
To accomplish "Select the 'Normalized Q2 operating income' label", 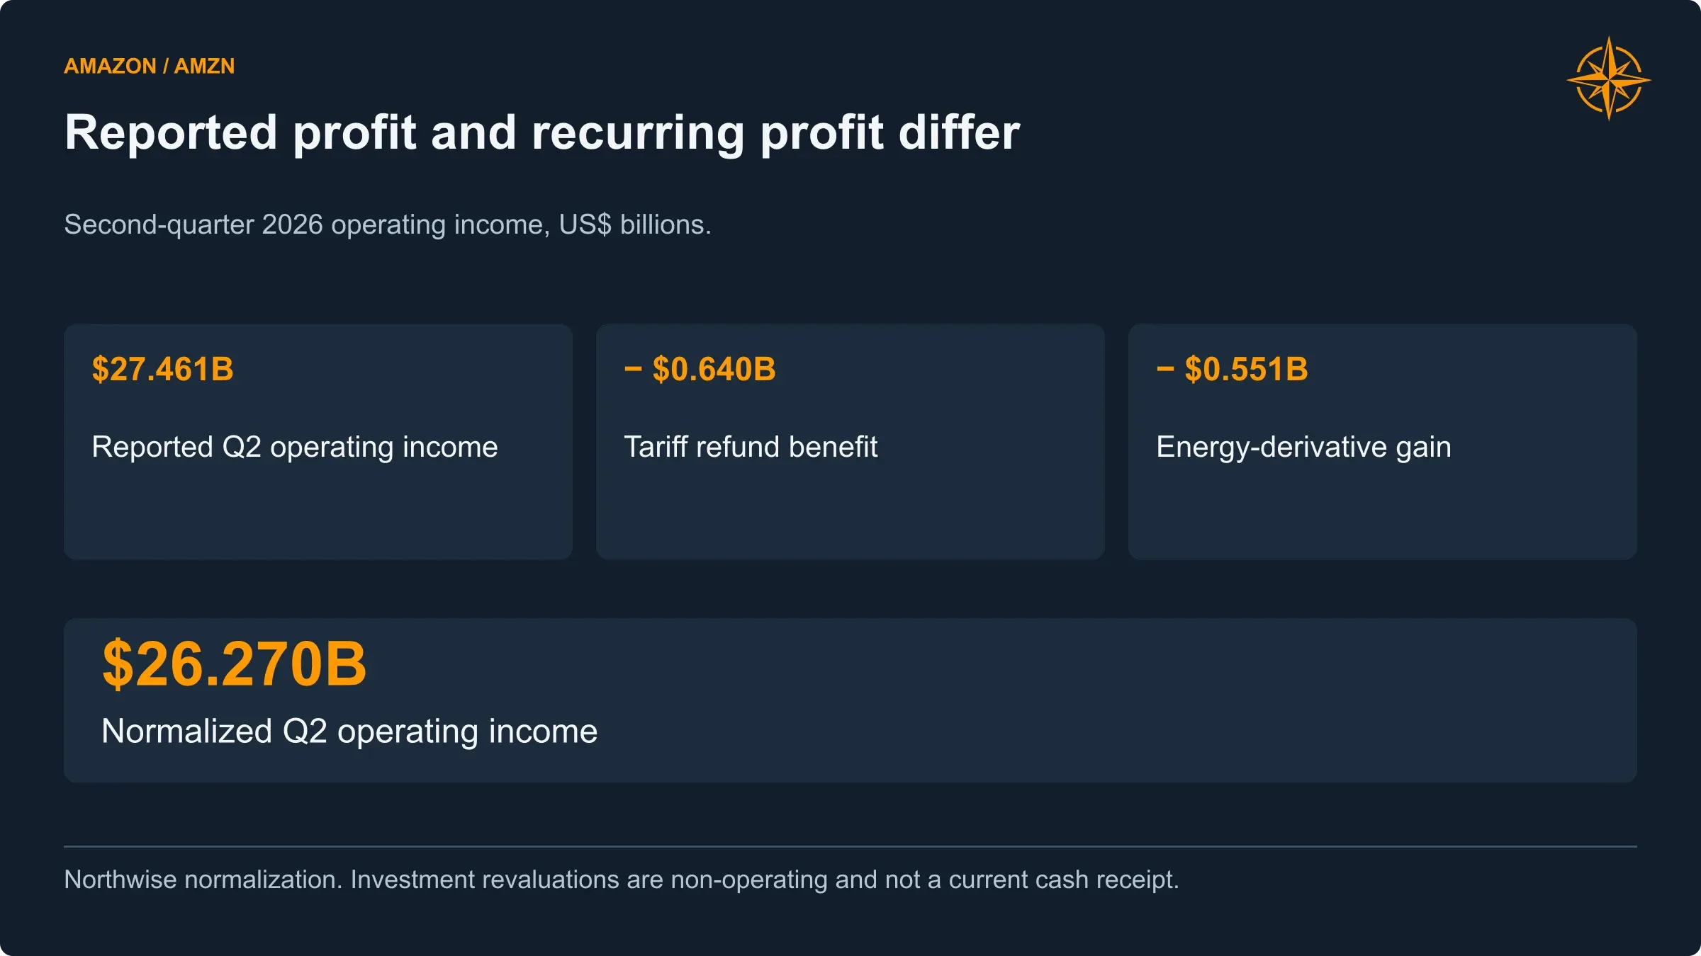I will (349, 732).
